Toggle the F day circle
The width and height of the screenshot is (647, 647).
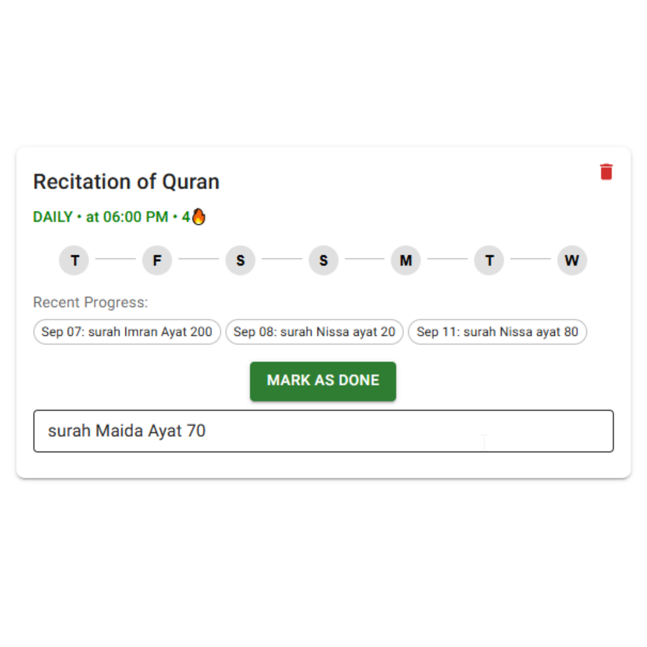(157, 261)
